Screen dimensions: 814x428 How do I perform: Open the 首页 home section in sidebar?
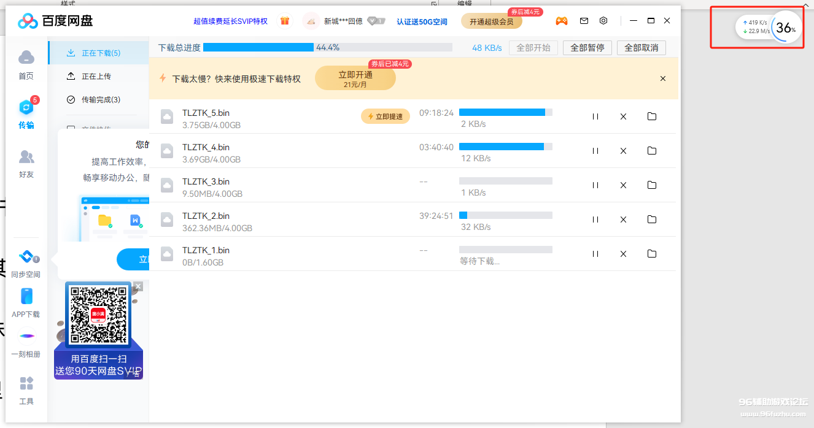[26, 65]
